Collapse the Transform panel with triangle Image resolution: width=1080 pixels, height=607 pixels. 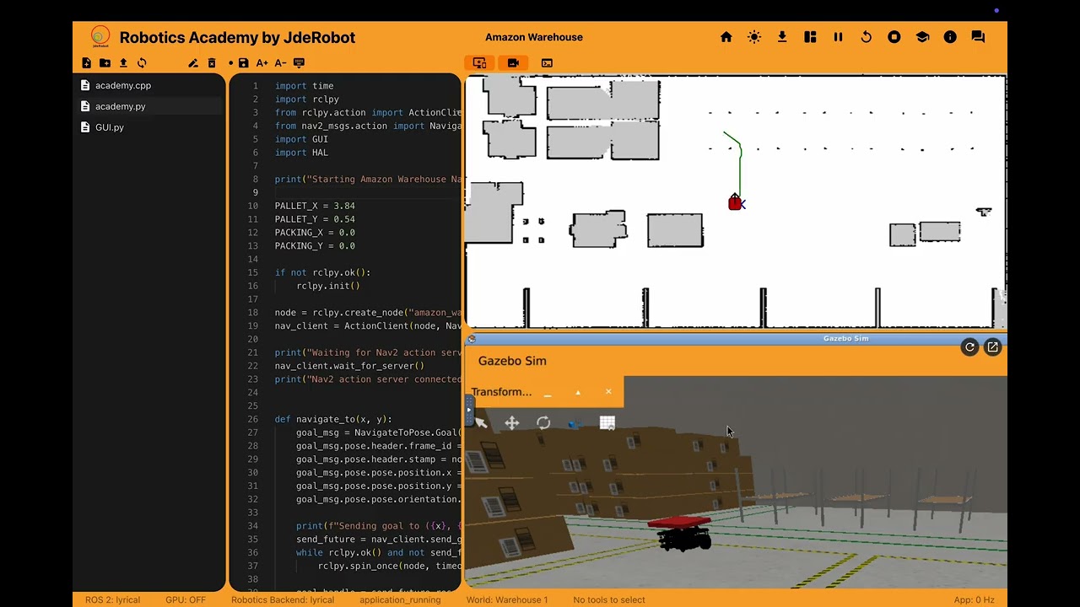578,392
